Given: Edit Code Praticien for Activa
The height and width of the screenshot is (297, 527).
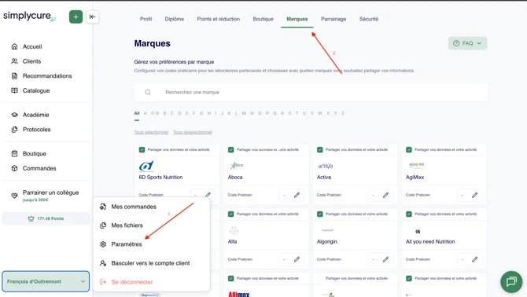Looking at the screenshot, I should (x=386, y=195).
